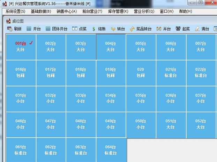The image size is (217, 162).
Task: Open the 基础数据(B) menu
Action: pos(41,11)
